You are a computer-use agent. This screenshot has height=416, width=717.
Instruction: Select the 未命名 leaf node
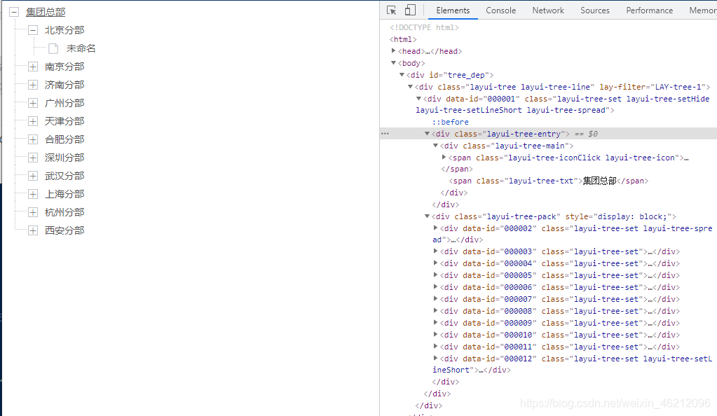click(81, 48)
